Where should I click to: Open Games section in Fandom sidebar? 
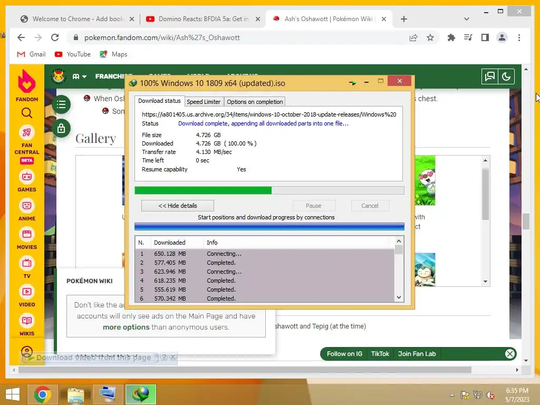(27, 181)
